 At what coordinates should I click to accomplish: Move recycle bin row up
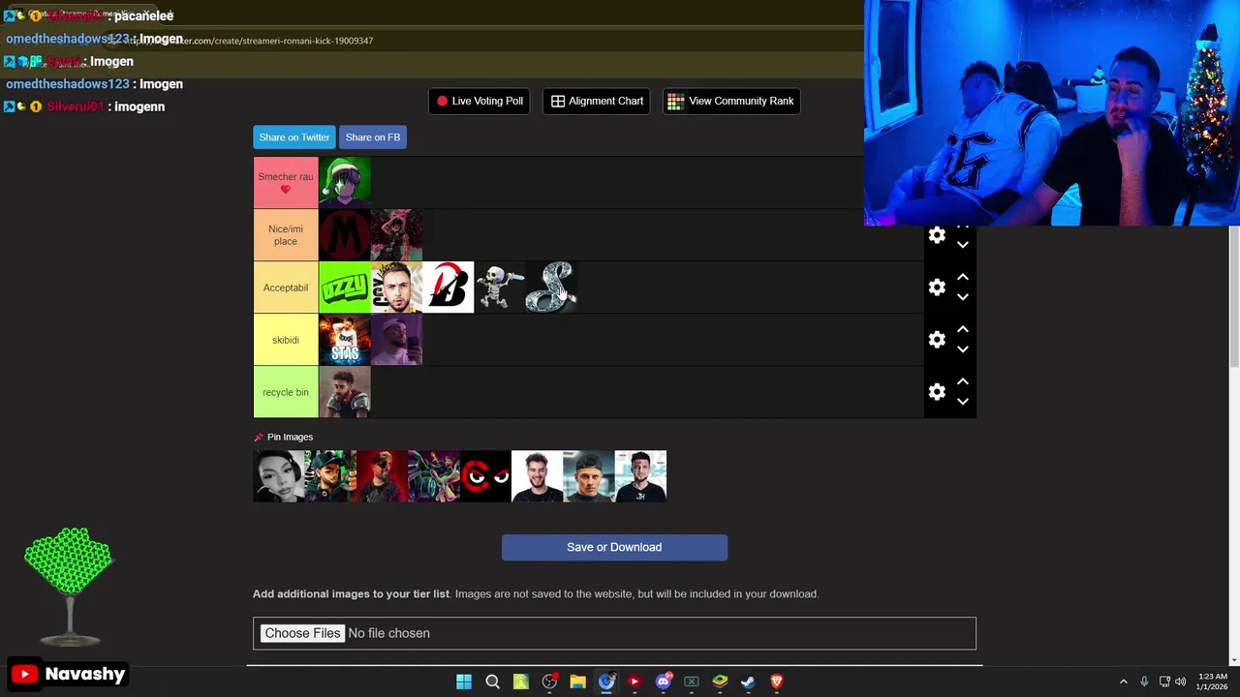[x=963, y=381]
